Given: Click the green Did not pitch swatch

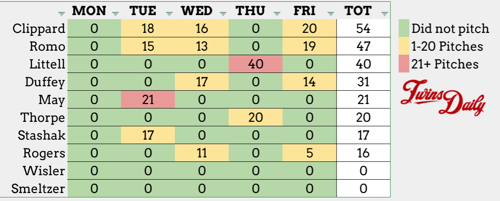Looking at the screenshot, I should coord(404,29).
